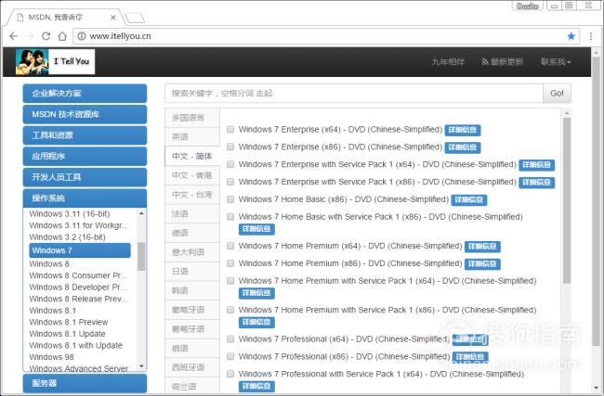The image size is (604, 396).
Task: Switch to the 日语 language tab
Action: pos(192,272)
